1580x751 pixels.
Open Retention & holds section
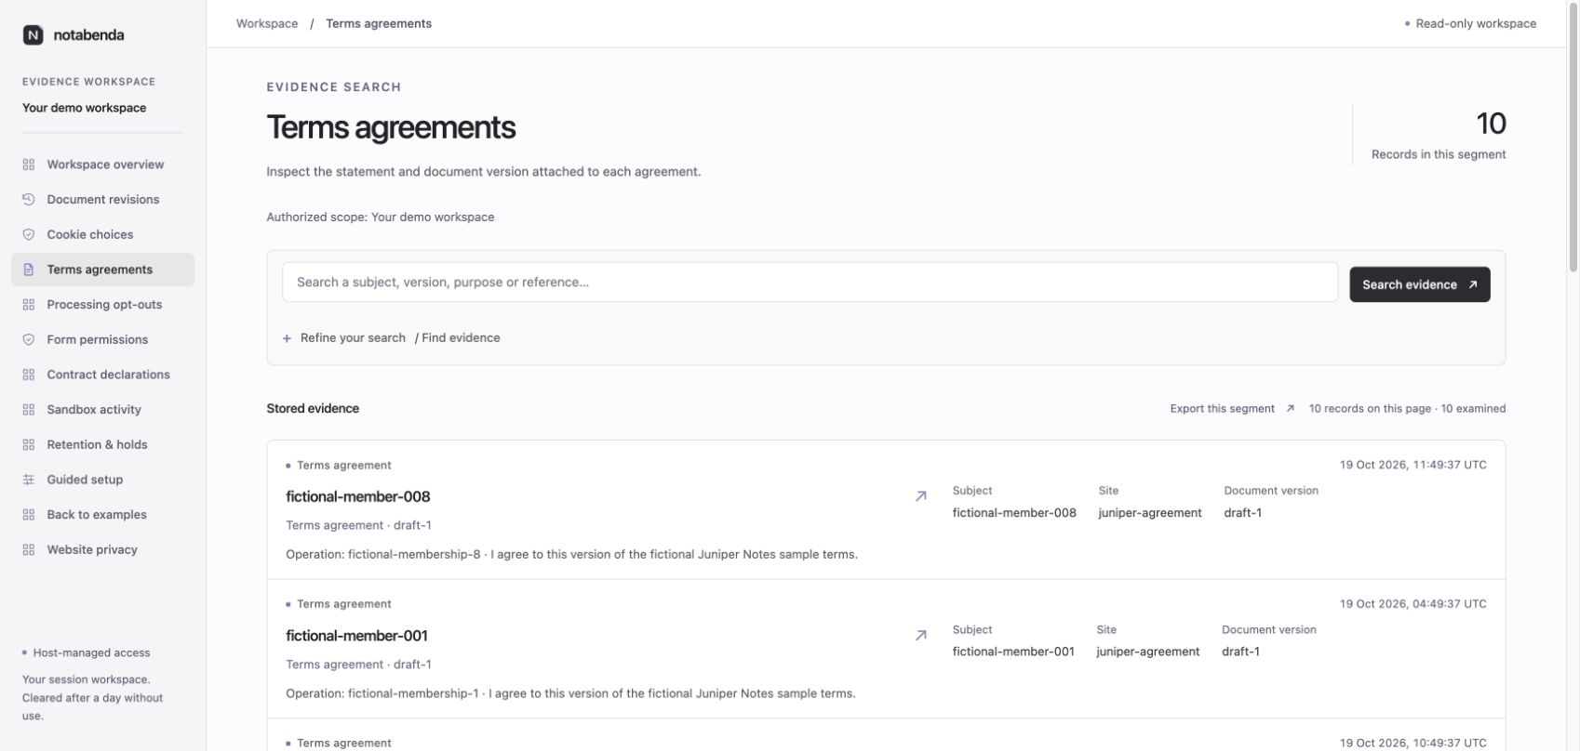coord(102,444)
